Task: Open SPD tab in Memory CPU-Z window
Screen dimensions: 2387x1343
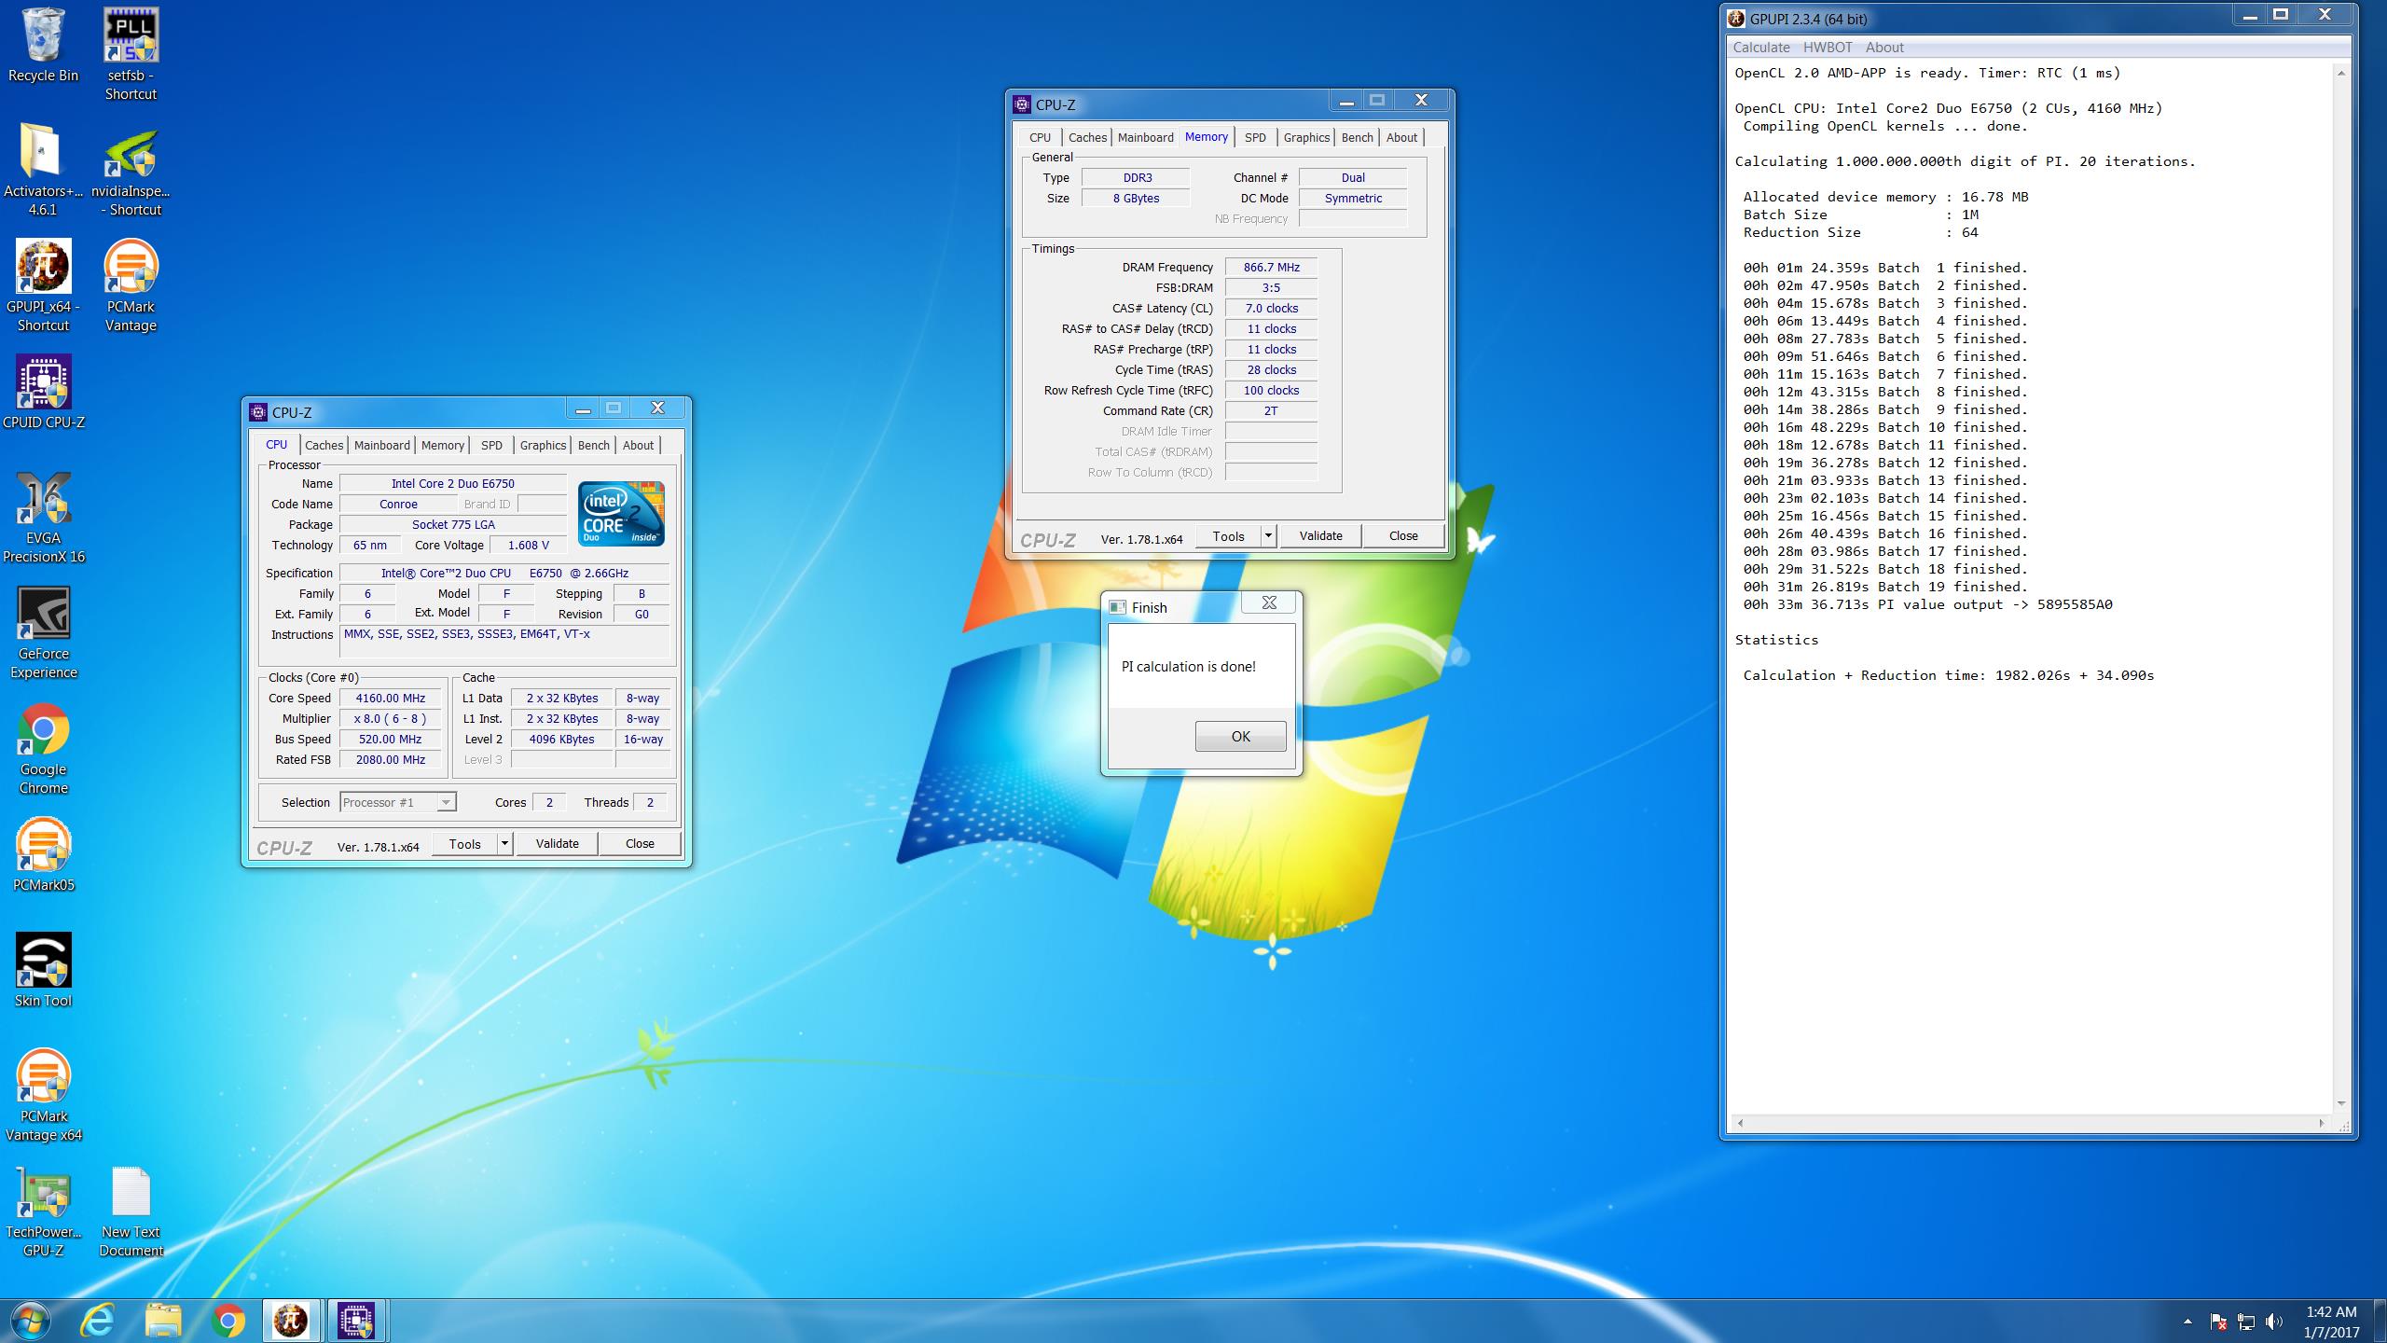Action: coord(1255,137)
